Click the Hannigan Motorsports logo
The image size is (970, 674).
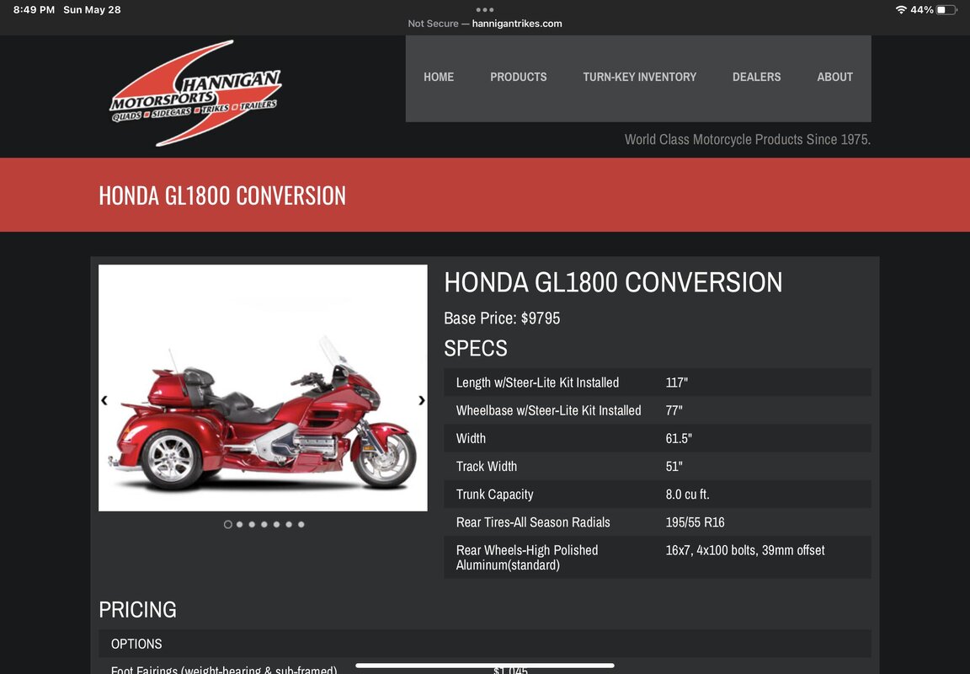[x=195, y=94]
